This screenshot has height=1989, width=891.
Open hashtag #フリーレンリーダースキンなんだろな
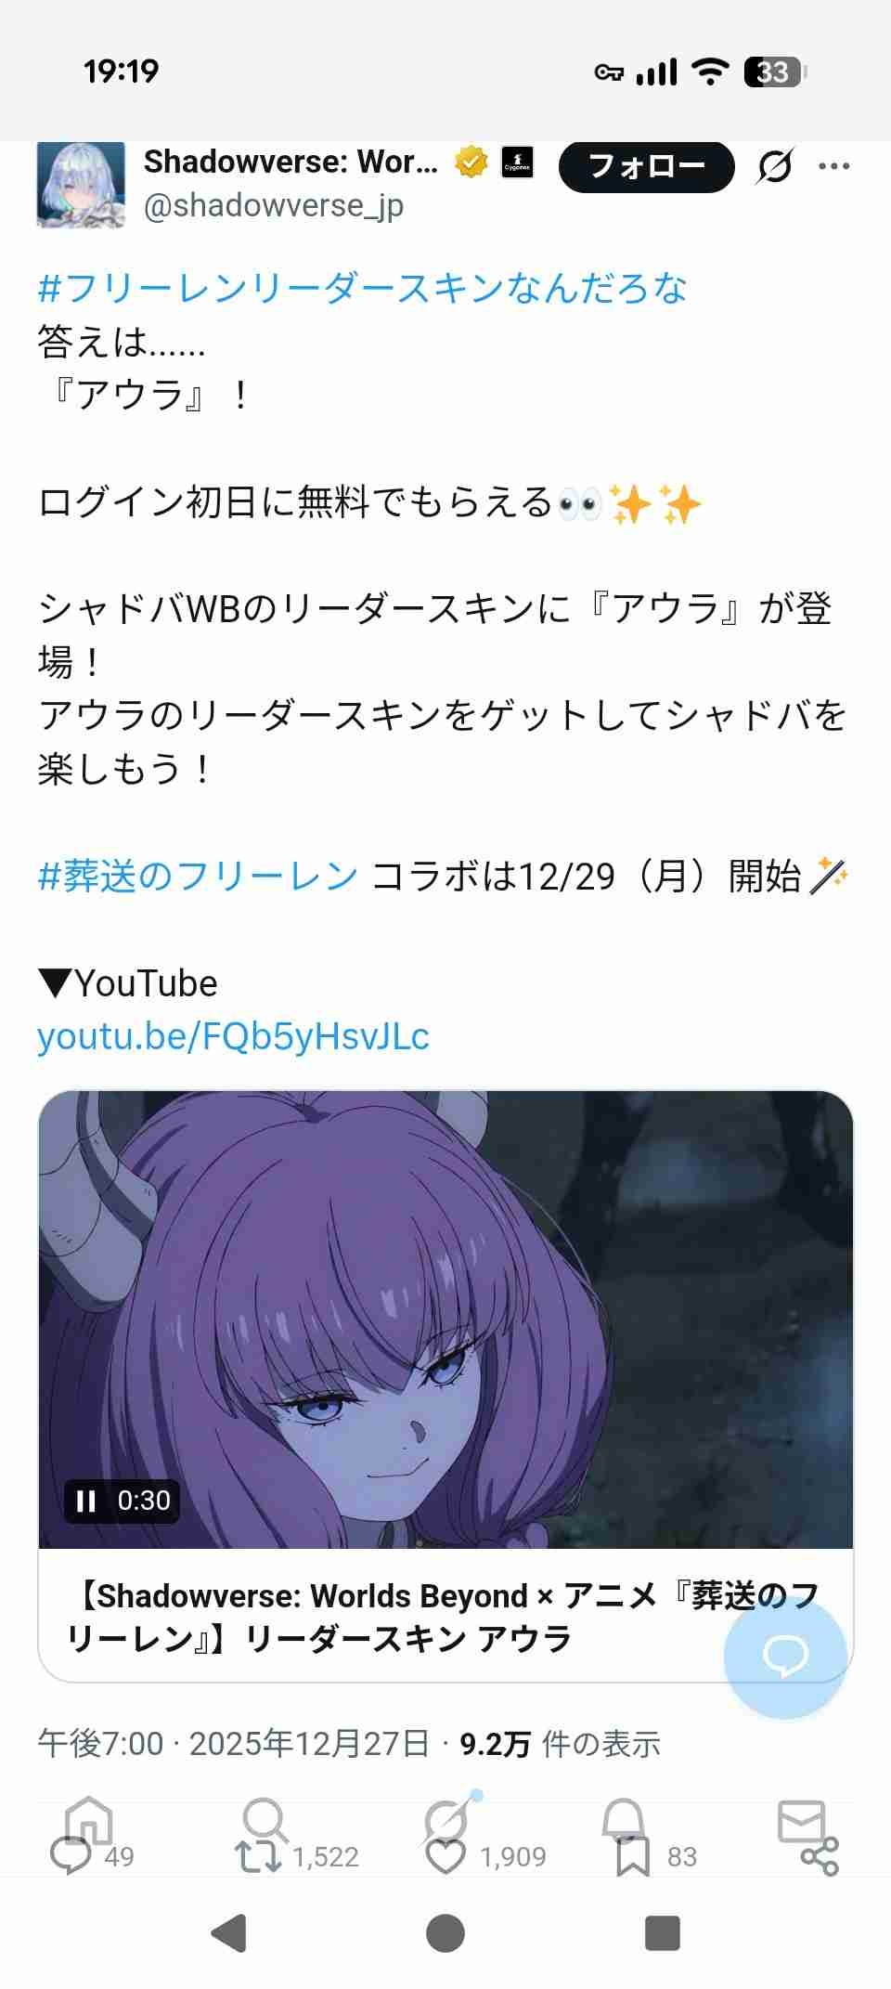(362, 289)
